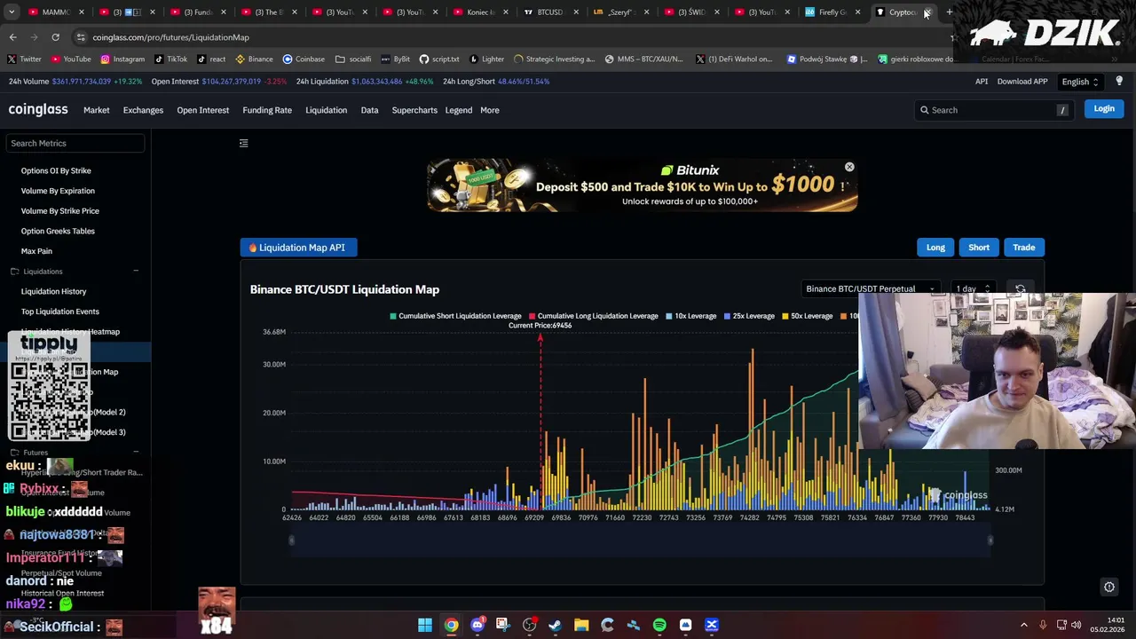Open Liquidation History in sidebar
This screenshot has width=1136, height=639.
point(54,291)
